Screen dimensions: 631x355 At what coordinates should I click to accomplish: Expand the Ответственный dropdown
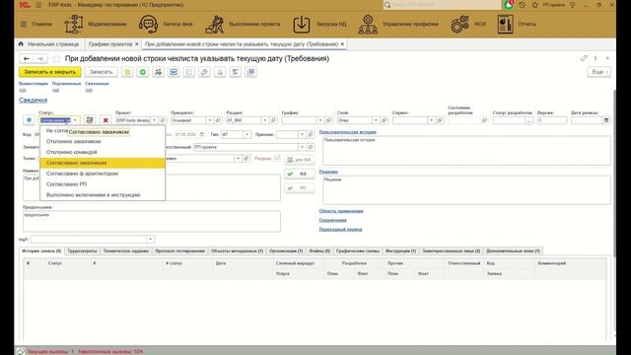tap(303, 147)
